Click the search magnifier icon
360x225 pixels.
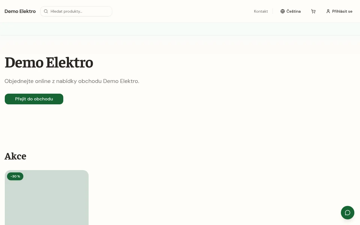[46, 11]
